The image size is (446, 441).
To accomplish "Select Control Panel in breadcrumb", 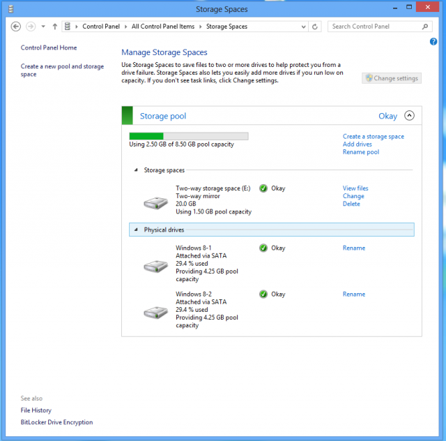I will [101, 27].
